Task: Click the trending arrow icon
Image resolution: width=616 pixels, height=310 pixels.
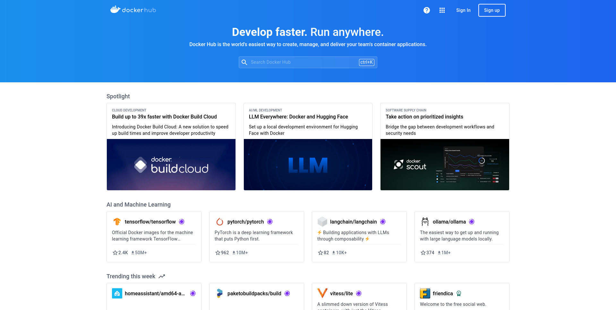Action: [x=162, y=276]
